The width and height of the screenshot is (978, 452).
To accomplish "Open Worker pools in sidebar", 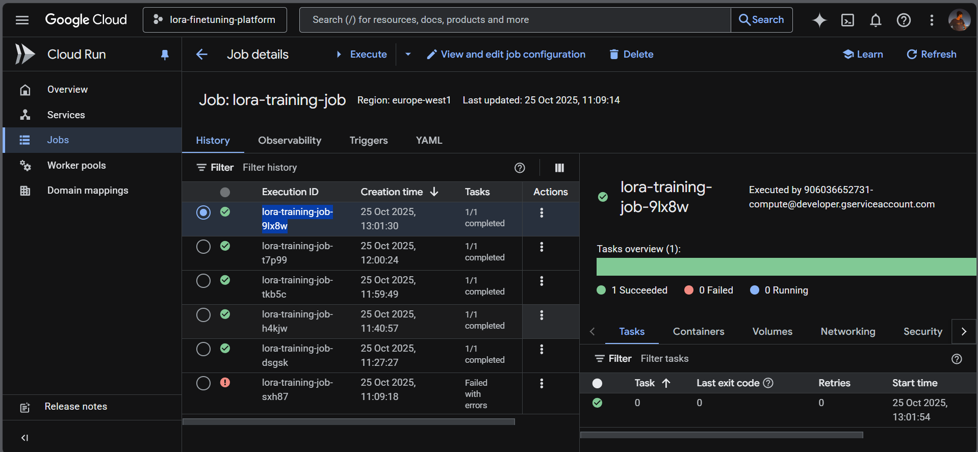I will point(92,166).
